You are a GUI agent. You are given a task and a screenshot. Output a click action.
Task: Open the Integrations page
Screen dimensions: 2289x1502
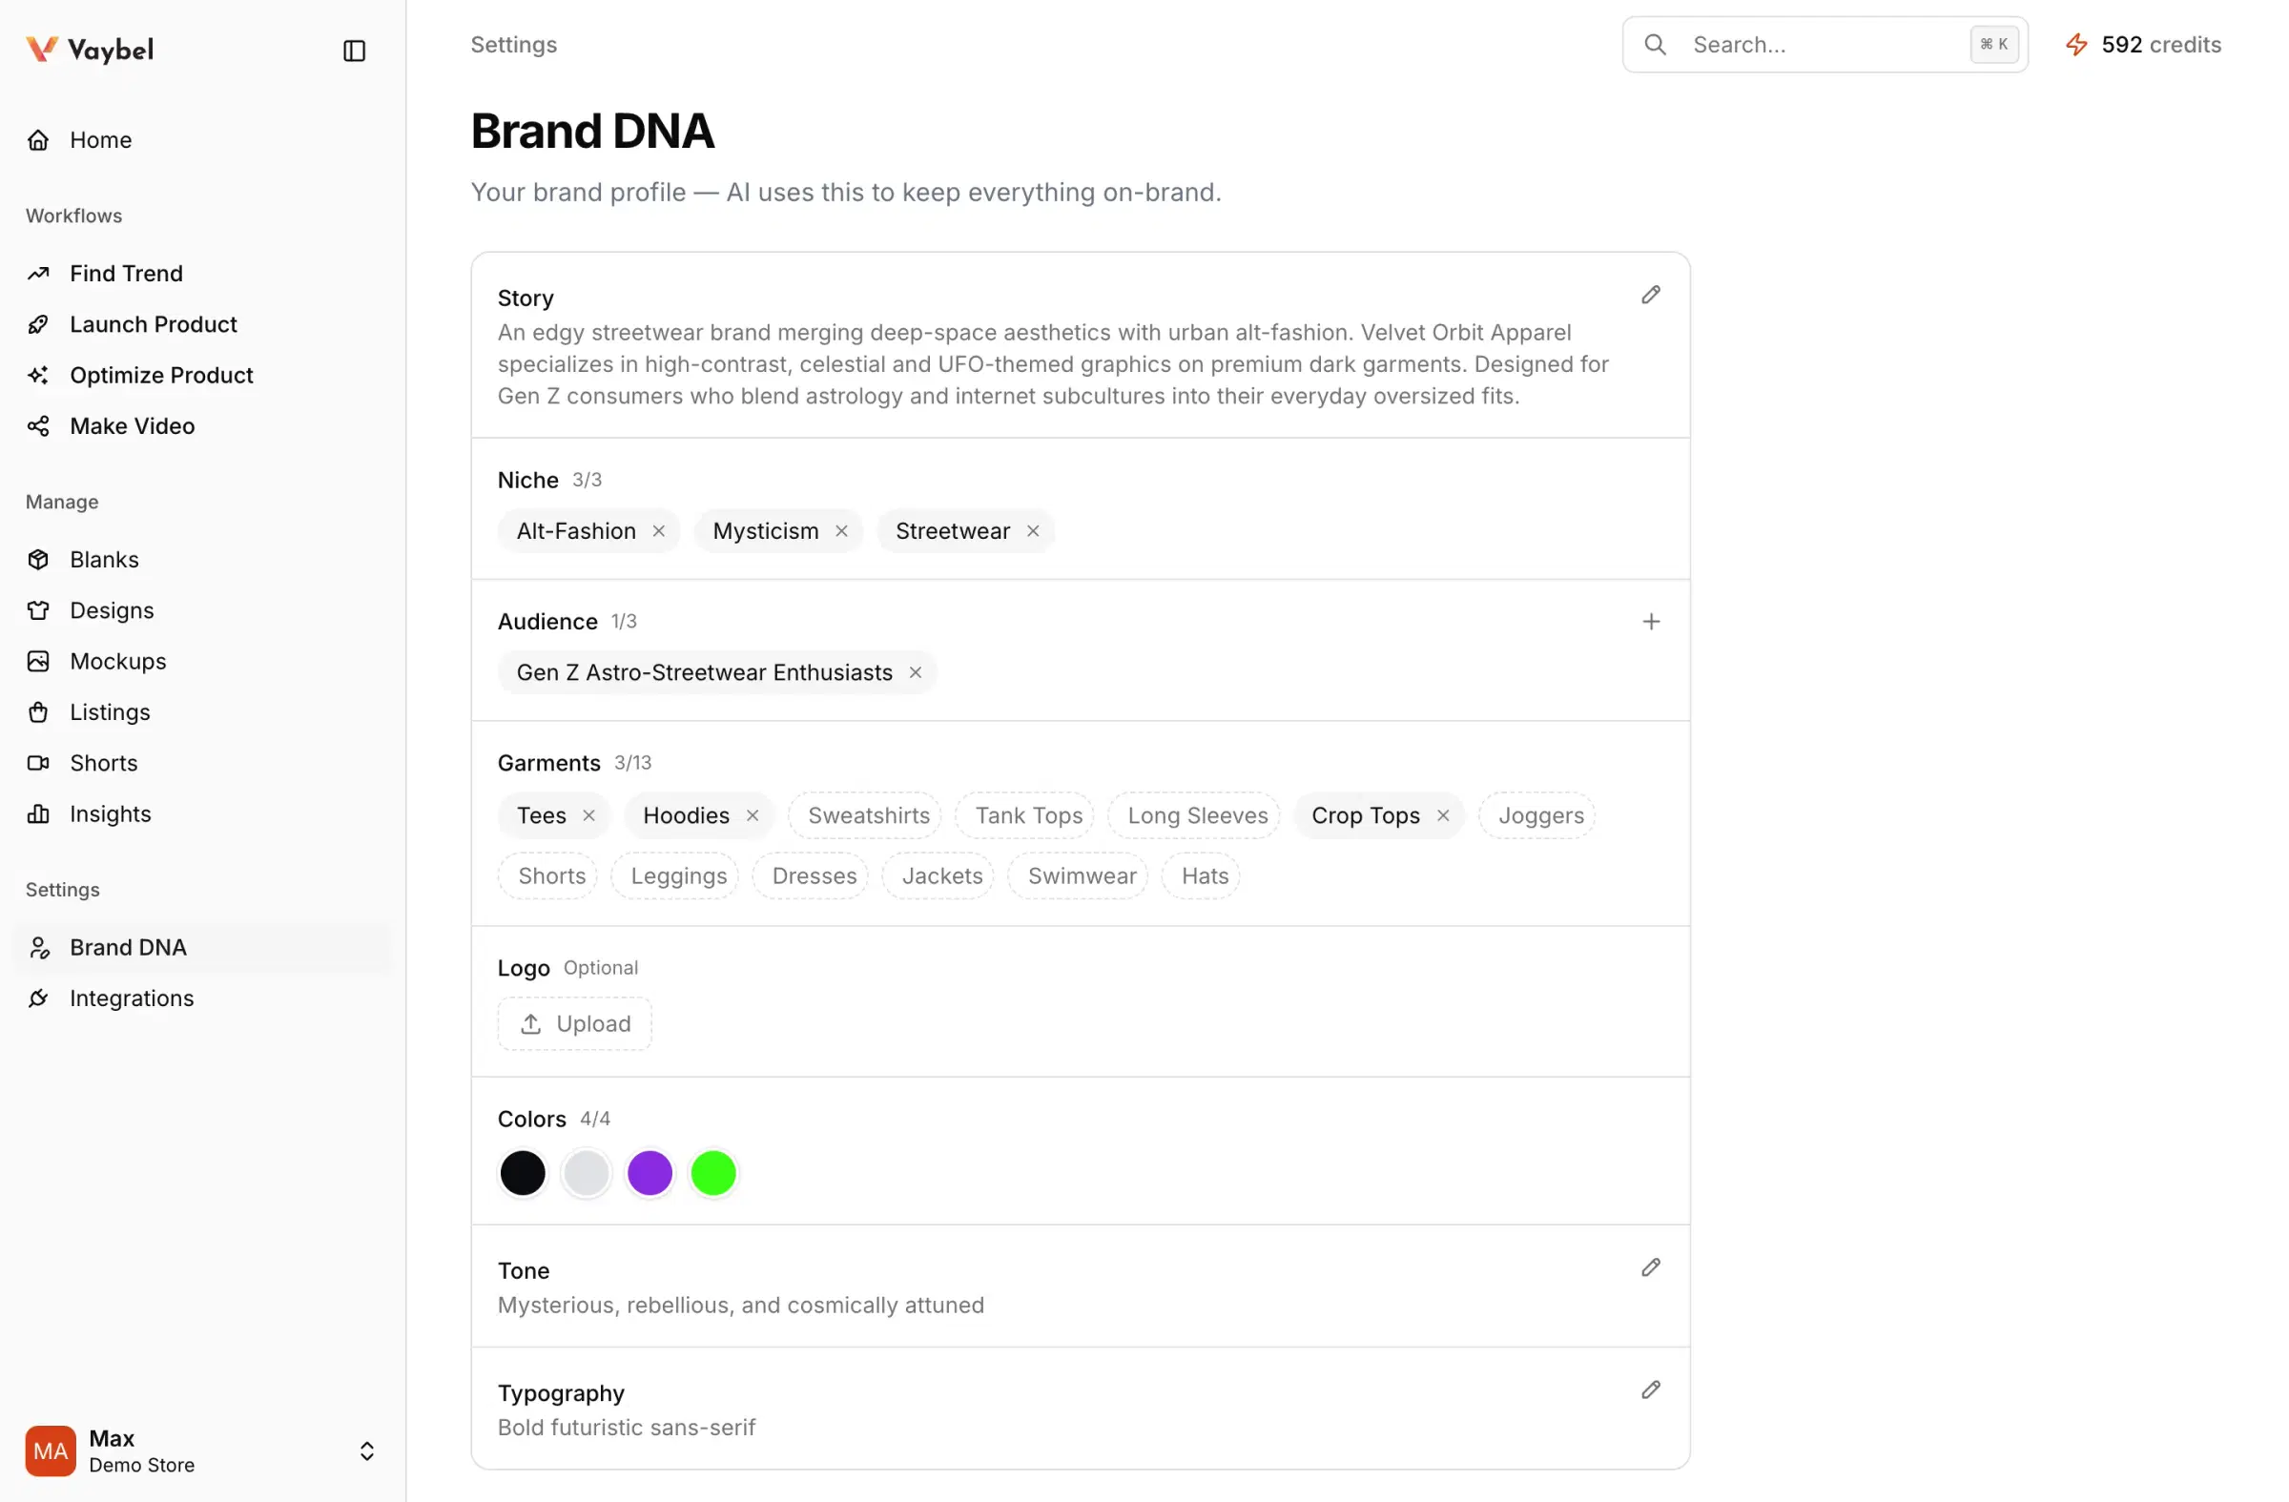(131, 998)
